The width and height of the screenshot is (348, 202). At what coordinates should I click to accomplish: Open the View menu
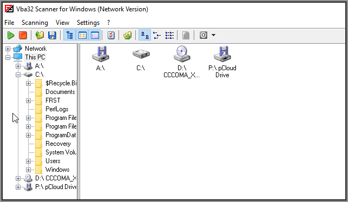point(62,23)
